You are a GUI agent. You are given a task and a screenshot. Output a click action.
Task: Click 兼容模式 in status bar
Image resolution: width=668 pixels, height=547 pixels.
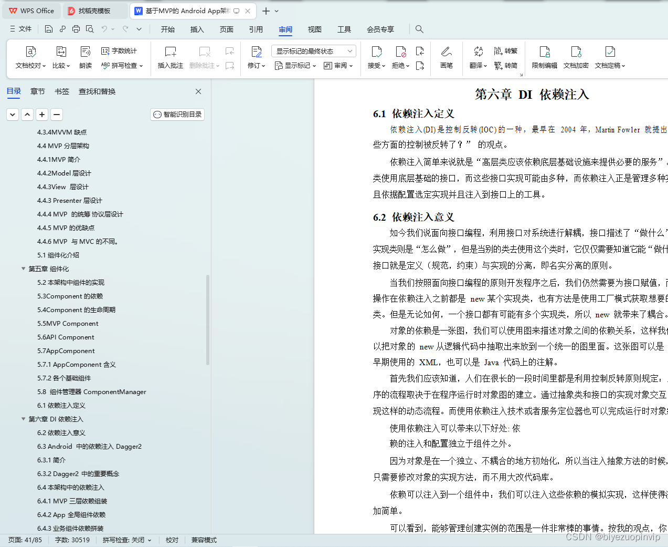[x=204, y=540]
